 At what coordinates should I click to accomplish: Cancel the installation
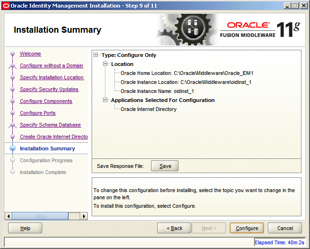(285, 228)
